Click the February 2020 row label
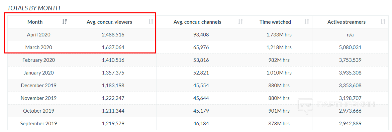 pyautogui.click(x=39, y=60)
